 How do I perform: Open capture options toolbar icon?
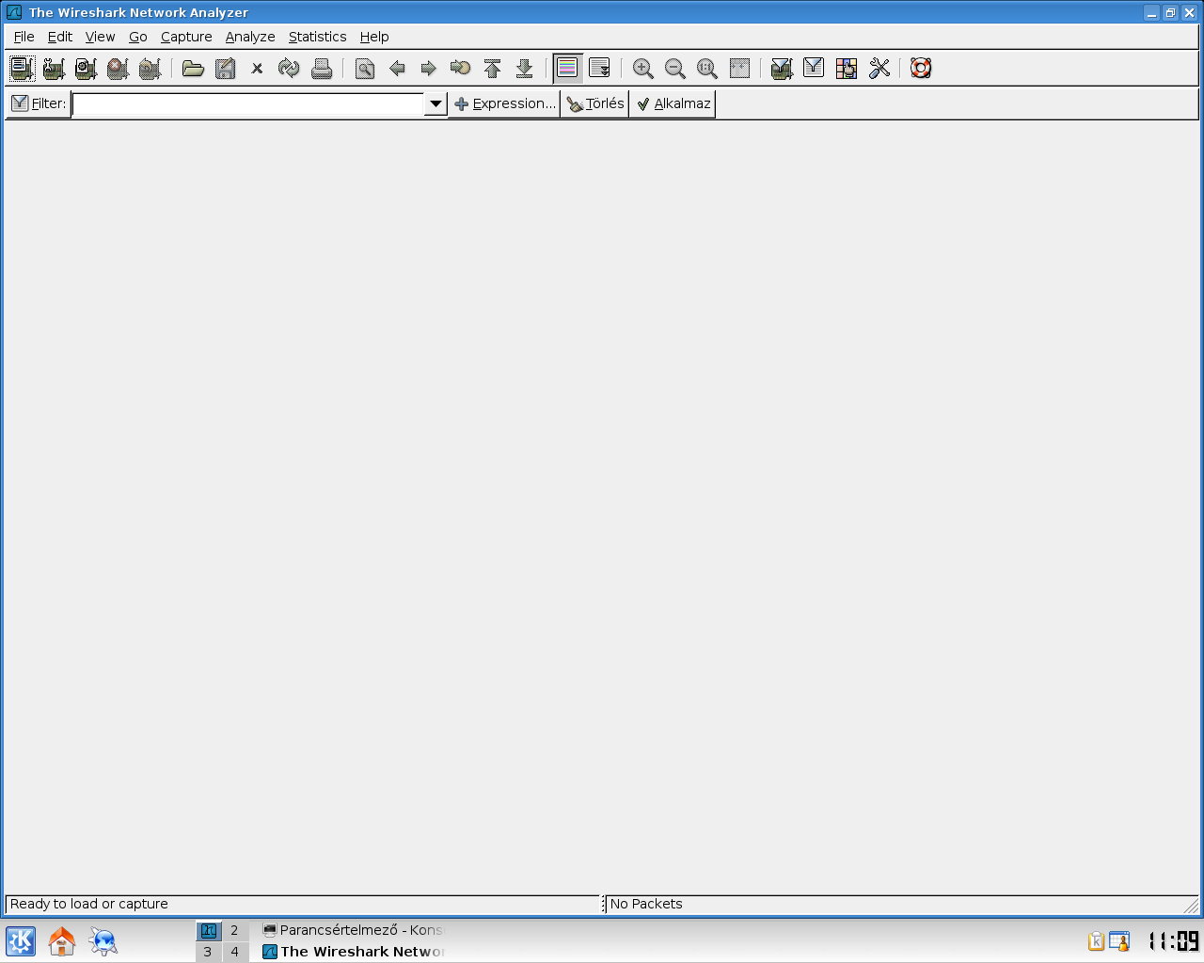(x=54, y=68)
